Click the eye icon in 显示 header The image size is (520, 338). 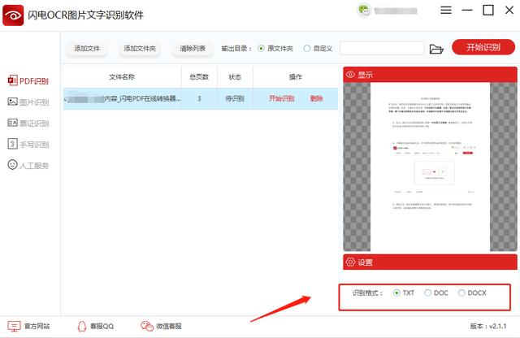click(350, 75)
